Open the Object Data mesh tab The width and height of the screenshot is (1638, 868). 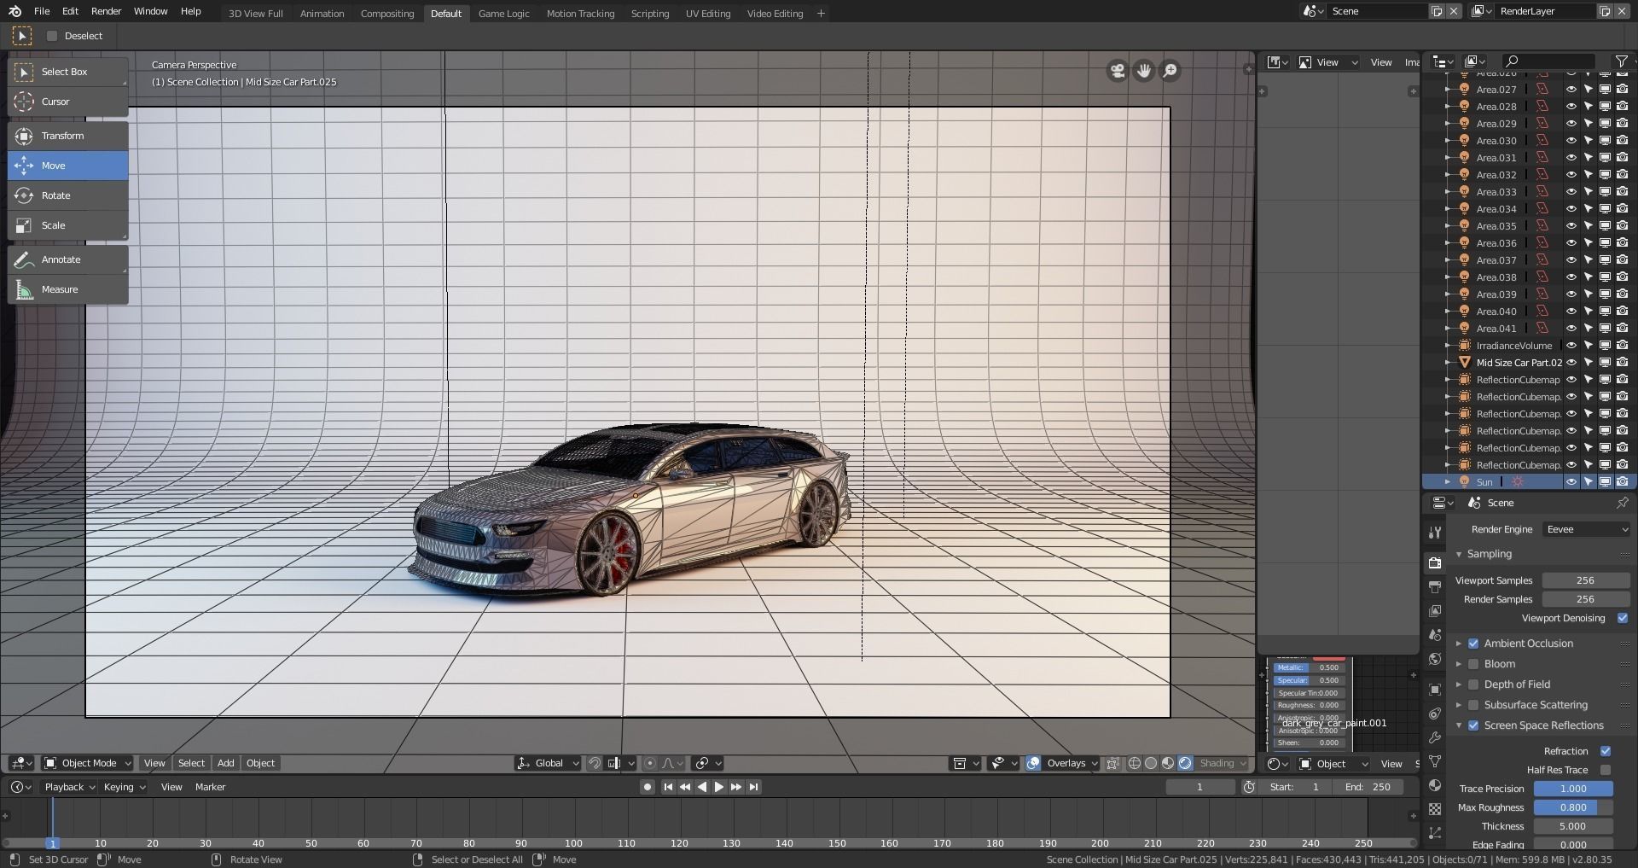pyautogui.click(x=1435, y=761)
